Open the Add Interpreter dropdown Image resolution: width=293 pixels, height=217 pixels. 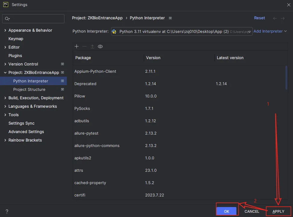click(270, 31)
